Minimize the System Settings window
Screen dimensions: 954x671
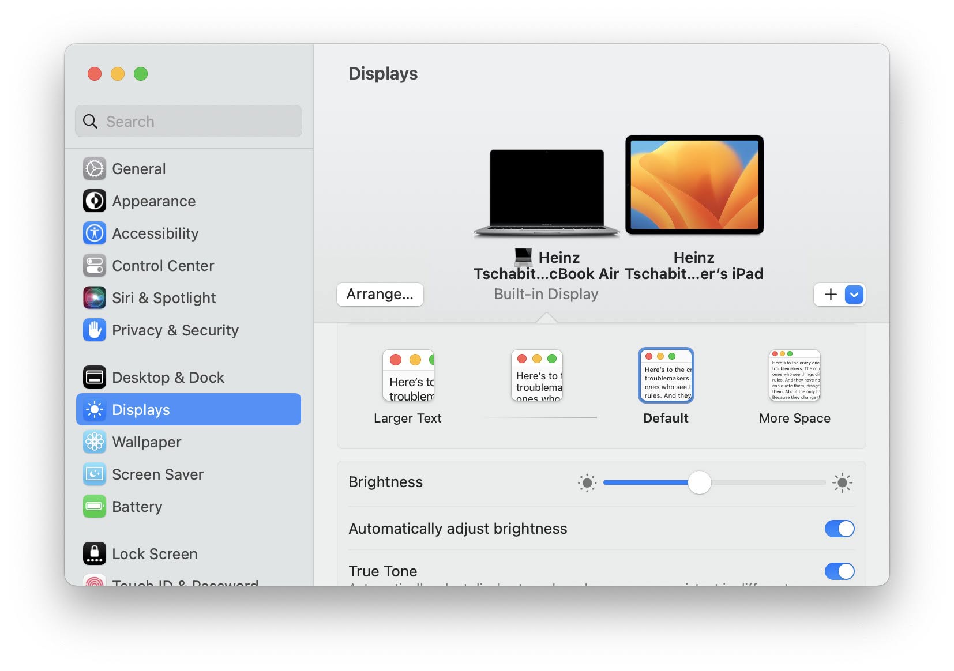tap(118, 74)
